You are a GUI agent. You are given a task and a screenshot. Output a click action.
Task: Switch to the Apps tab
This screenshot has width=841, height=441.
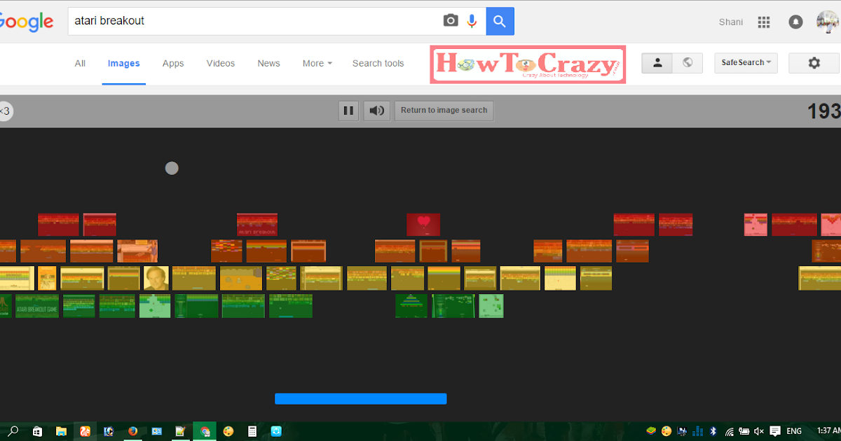[x=173, y=63]
